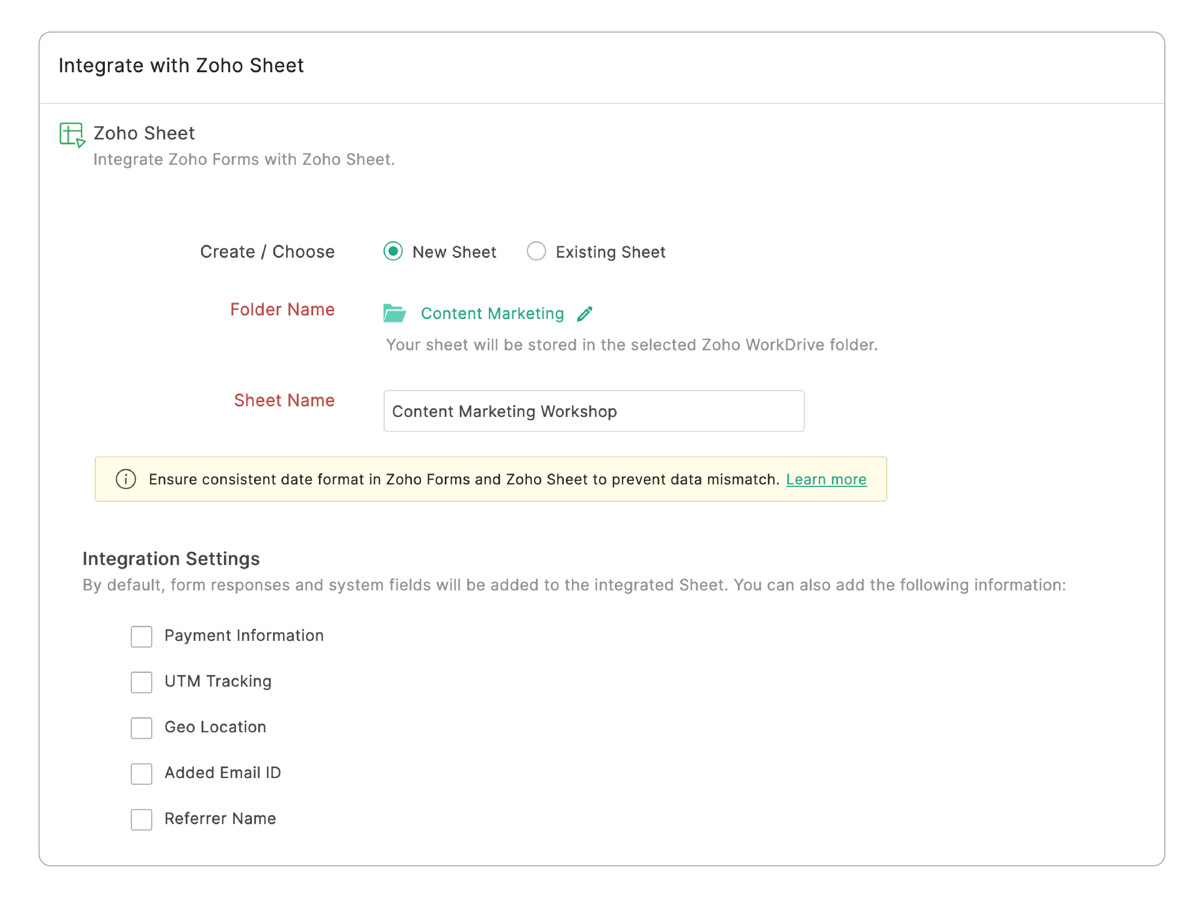This screenshot has height=898, width=1204.
Task: Click the New Sheet label text
Action: pyautogui.click(x=454, y=252)
